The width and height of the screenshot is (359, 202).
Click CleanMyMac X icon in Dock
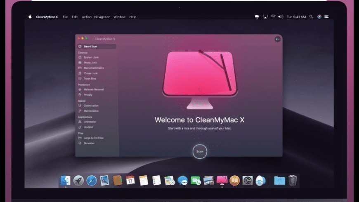pyautogui.click(x=222, y=181)
